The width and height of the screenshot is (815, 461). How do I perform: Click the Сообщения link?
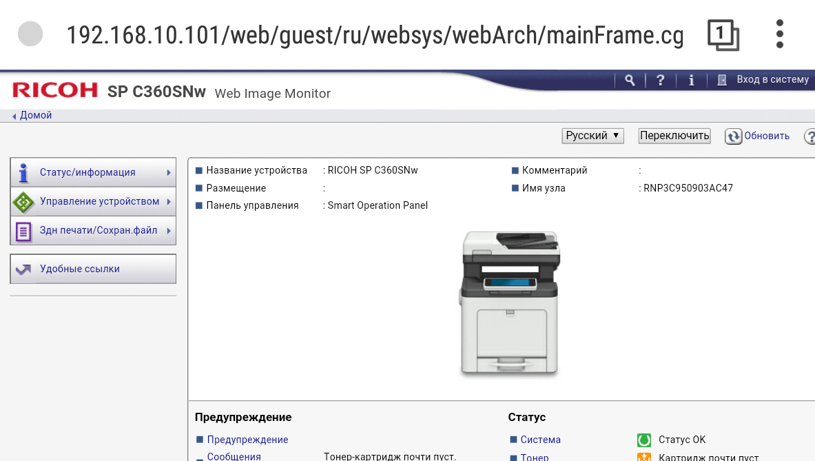coord(234,456)
